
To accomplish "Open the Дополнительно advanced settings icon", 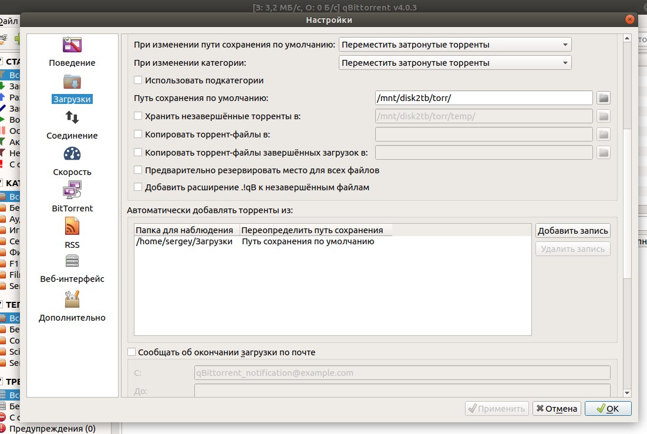I will pos(72,300).
